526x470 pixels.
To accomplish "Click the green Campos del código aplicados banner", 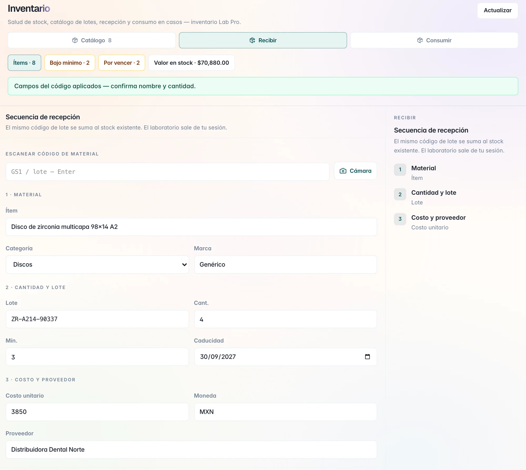I will [263, 86].
